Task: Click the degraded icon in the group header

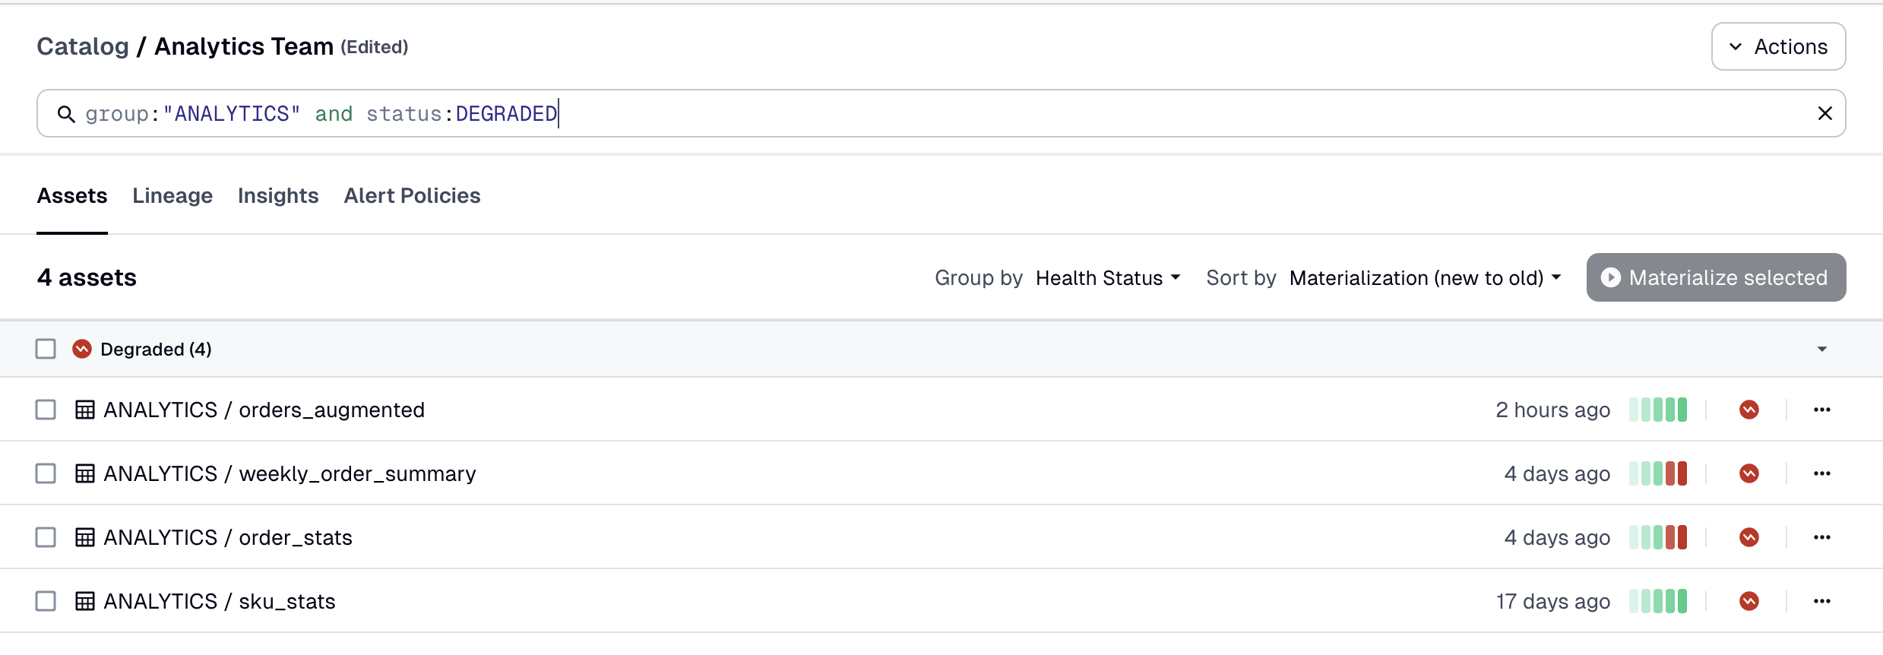Action: (x=81, y=349)
